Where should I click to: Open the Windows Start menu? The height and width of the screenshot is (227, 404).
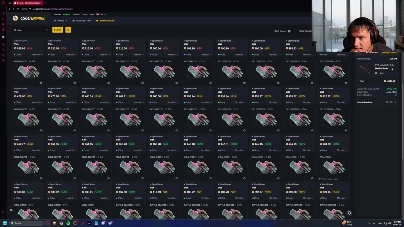click(5, 223)
